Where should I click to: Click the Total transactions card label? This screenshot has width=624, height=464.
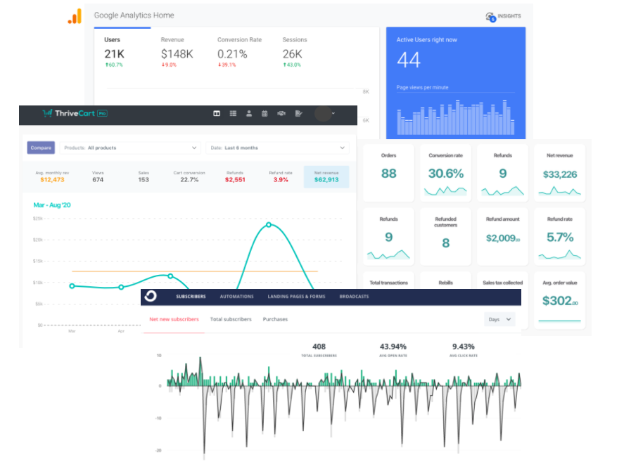point(388,283)
